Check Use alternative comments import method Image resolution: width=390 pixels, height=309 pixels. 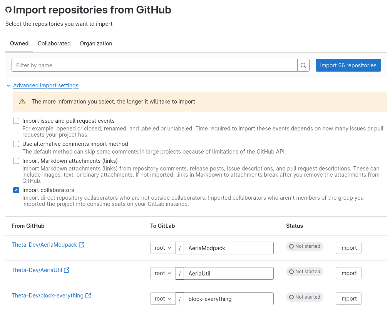16,144
